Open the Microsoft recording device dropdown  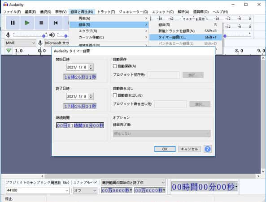pyautogui.click(x=57, y=43)
